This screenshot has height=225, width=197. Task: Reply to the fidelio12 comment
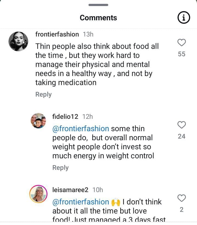pos(61,168)
